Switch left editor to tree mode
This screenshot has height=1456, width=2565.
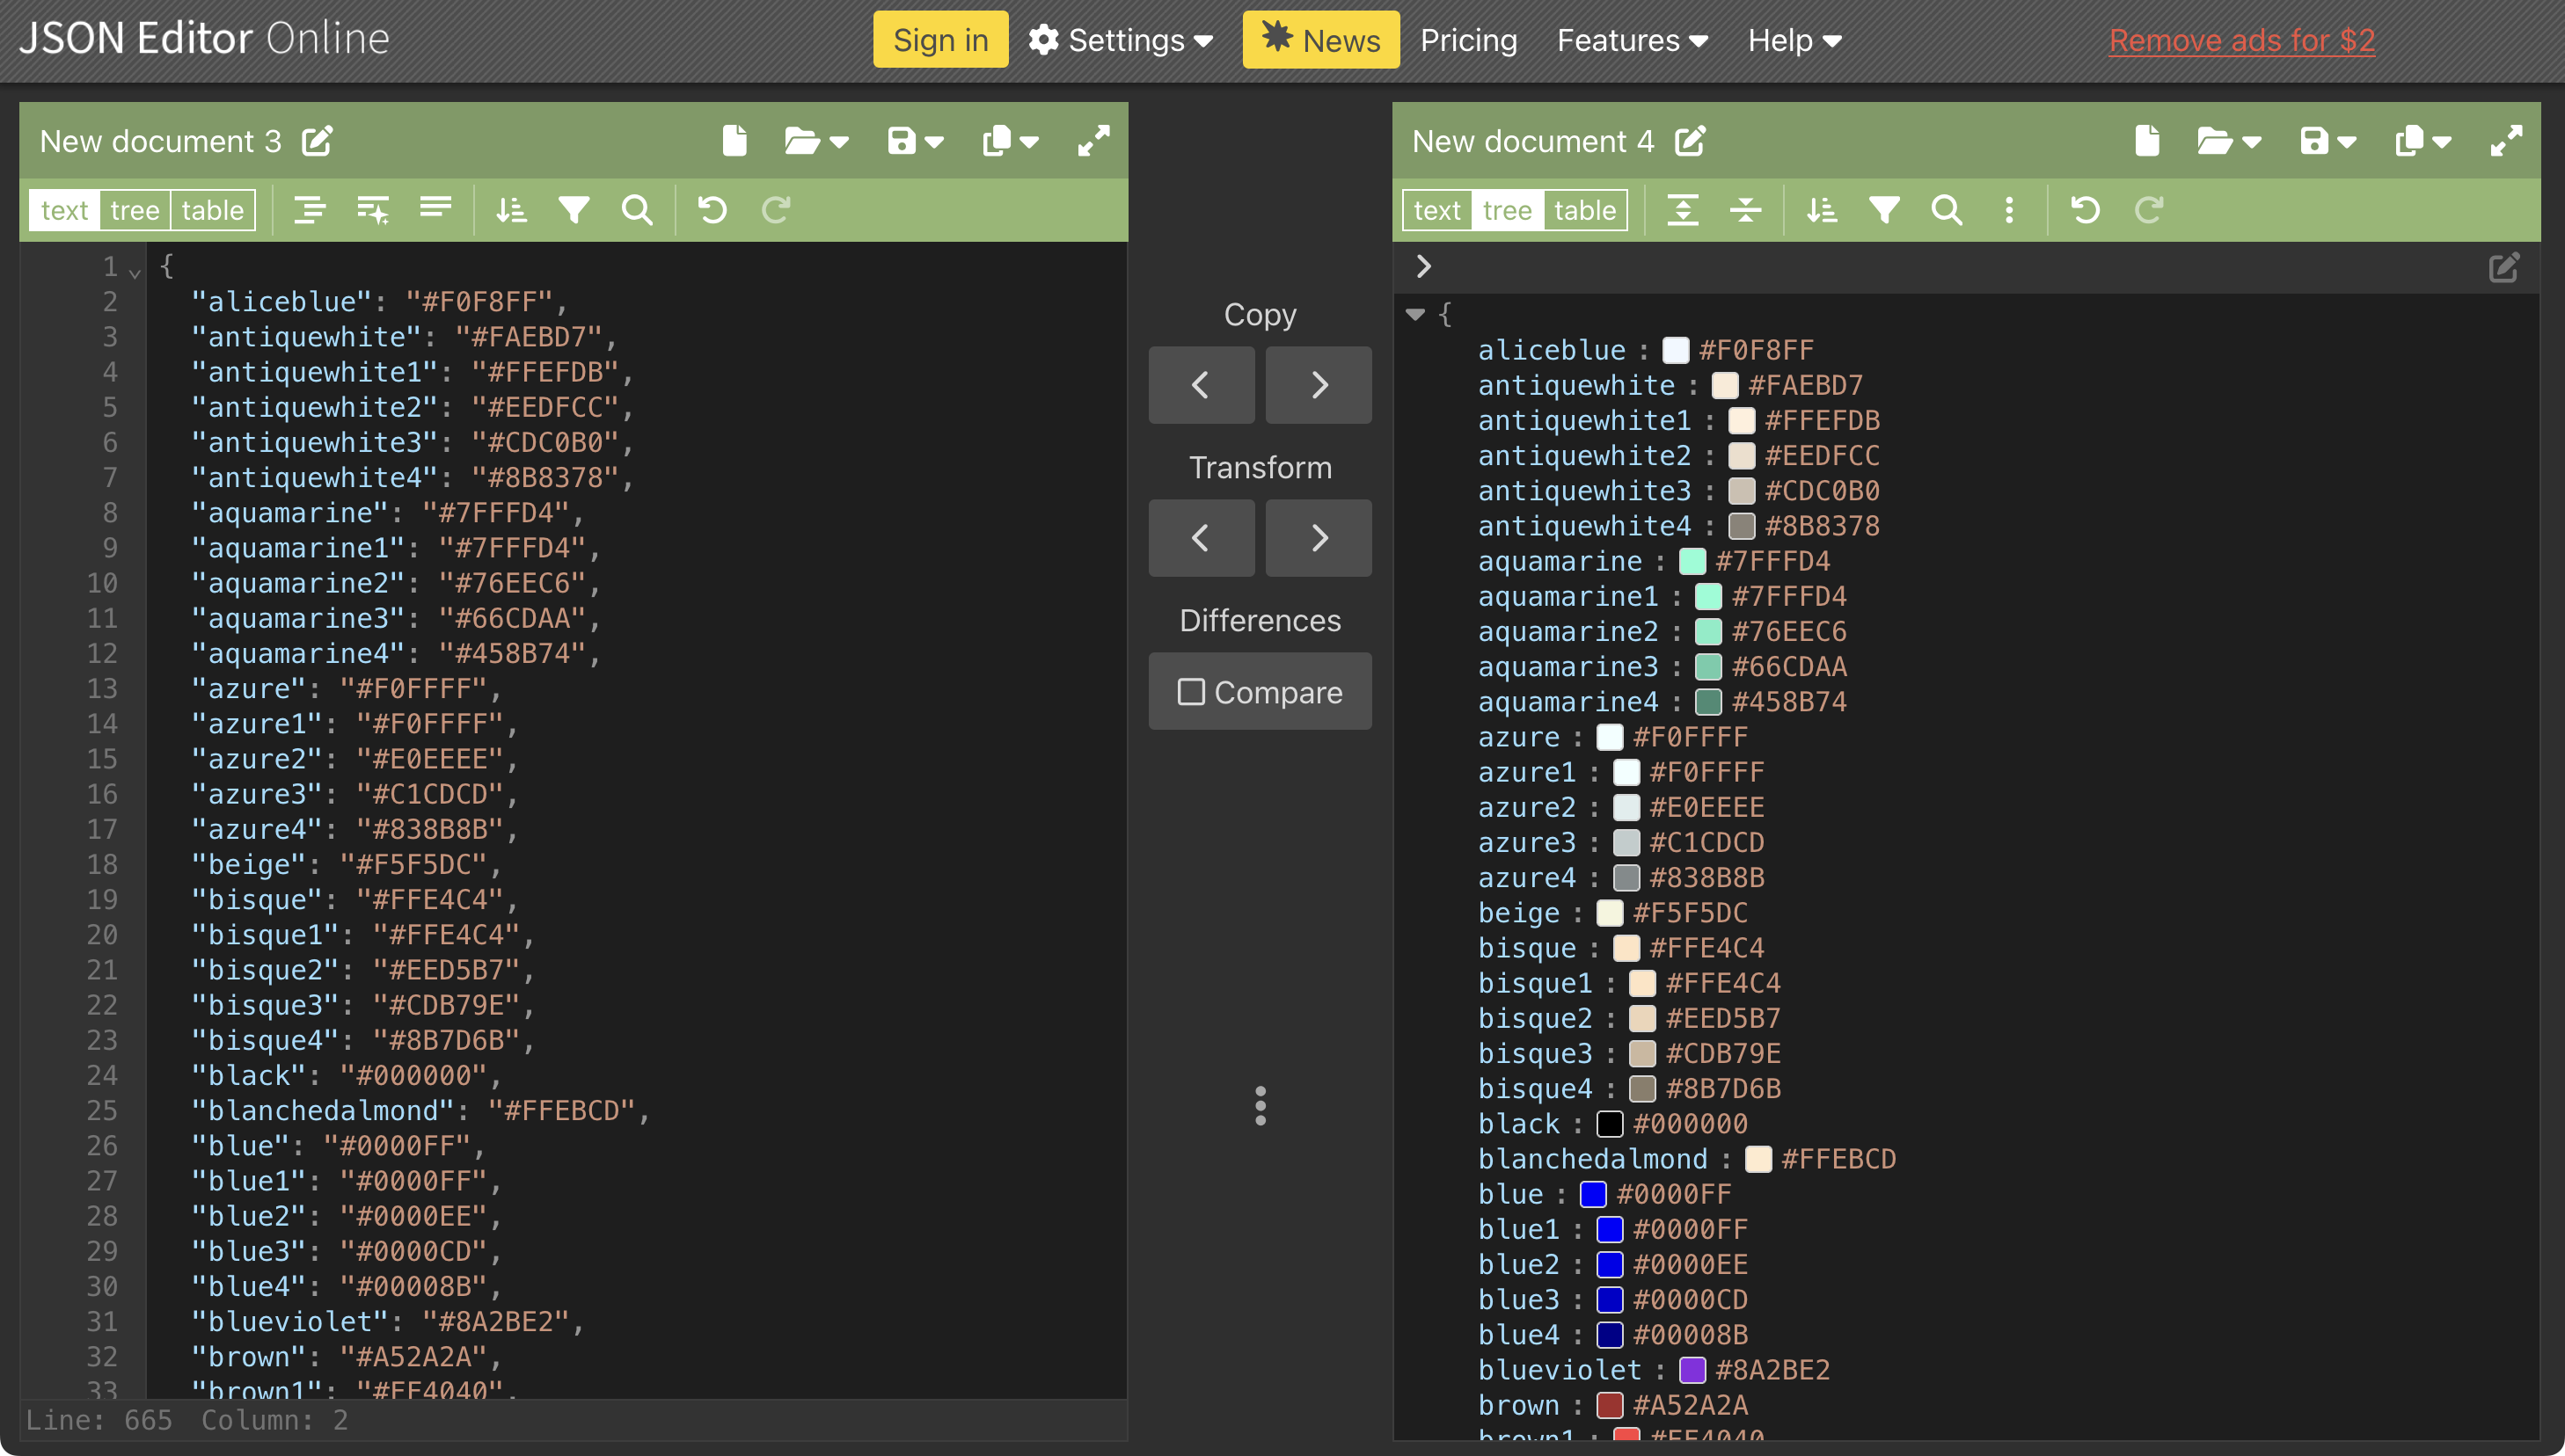[135, 210]
